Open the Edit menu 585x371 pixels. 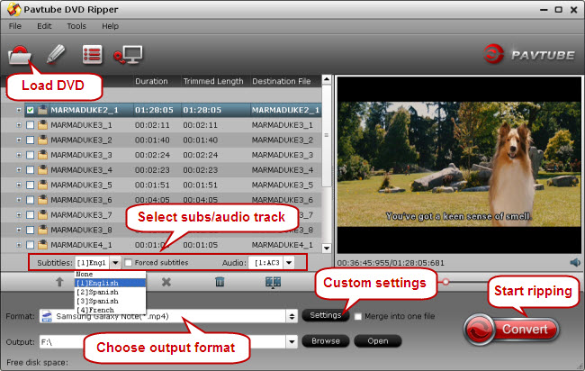point(44,26)
